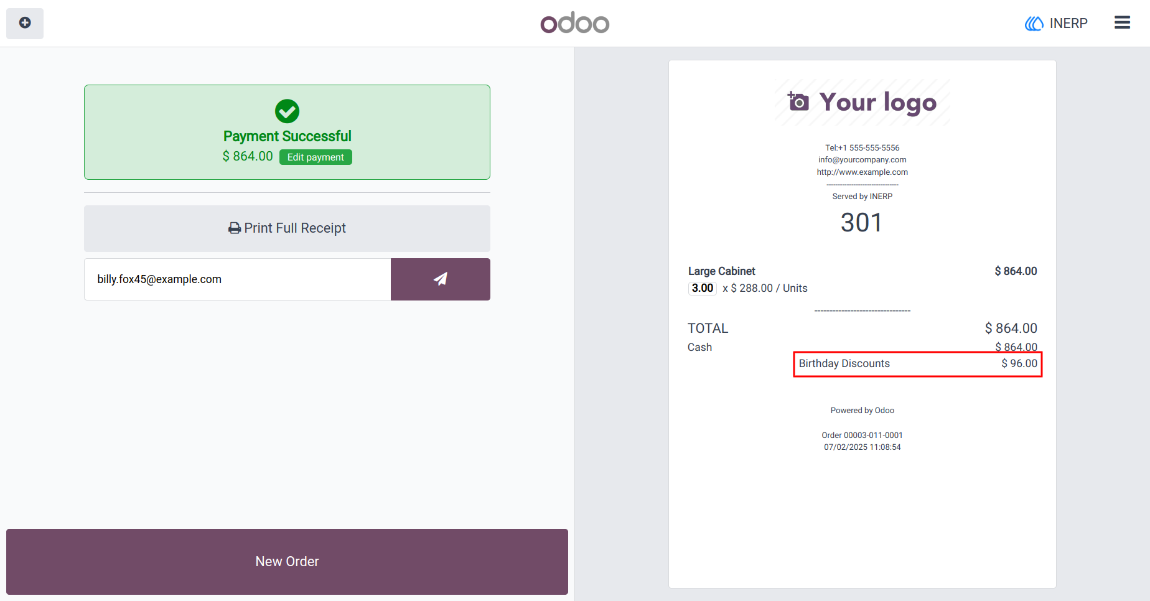The image size is (1150, 601).
Task: Click the Birthday Discounts receipt line
Action: click(x=918, y=364)
